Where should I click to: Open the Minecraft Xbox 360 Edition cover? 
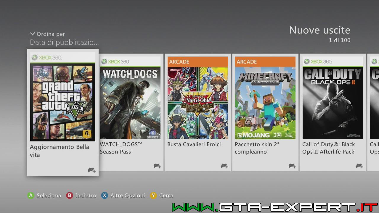(x=265, y=103)
